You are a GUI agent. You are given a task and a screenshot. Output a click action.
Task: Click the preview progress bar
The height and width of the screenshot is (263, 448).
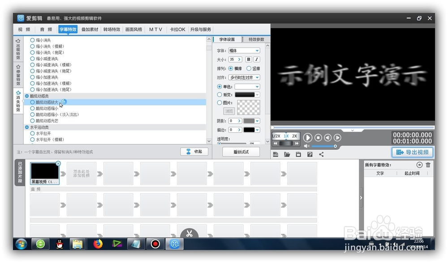(353, 127)
